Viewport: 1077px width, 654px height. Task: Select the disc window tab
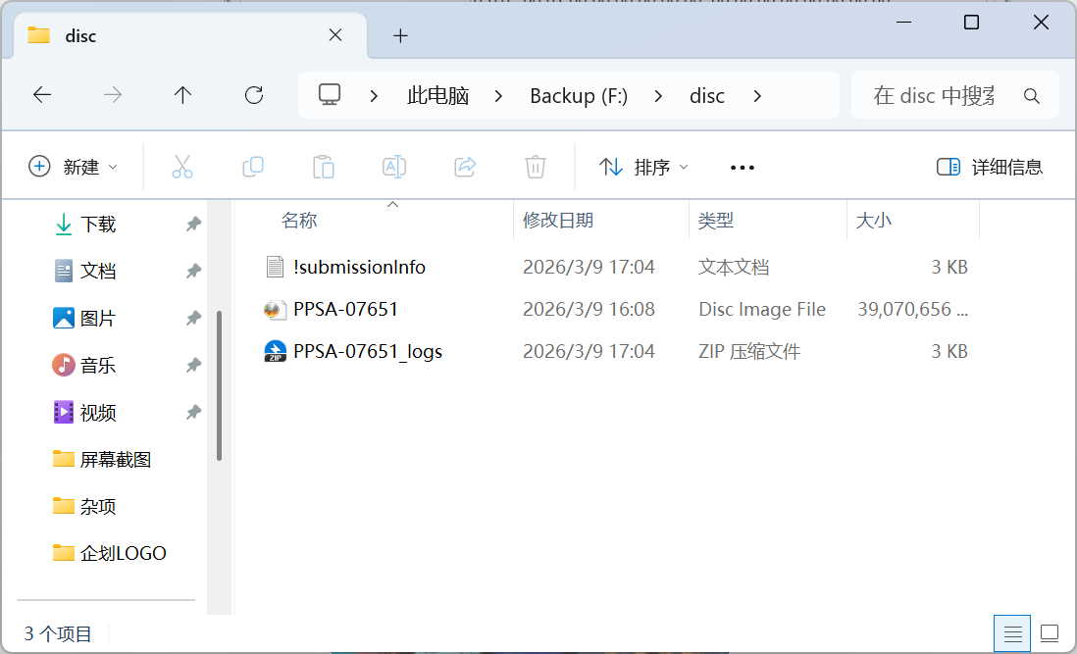pos(191,35)
